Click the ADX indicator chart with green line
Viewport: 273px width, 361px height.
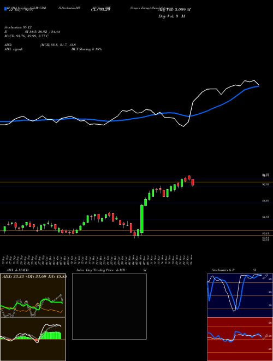[x=33, y=295]
